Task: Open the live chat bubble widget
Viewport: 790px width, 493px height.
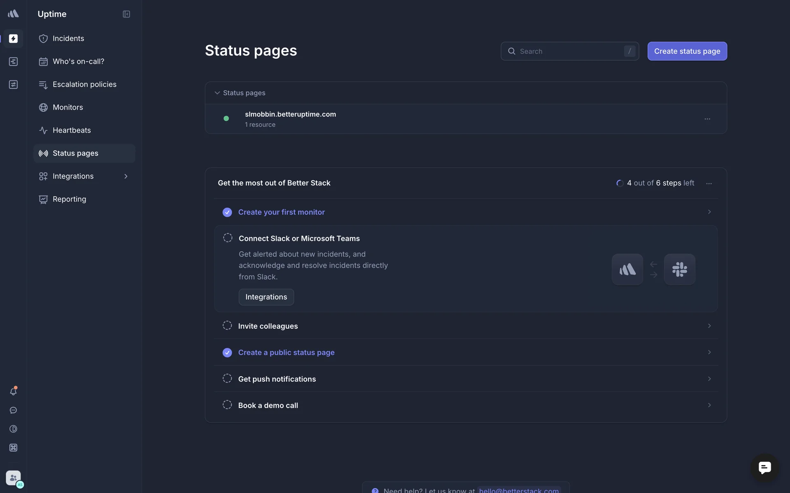Action: pos(764,468)
